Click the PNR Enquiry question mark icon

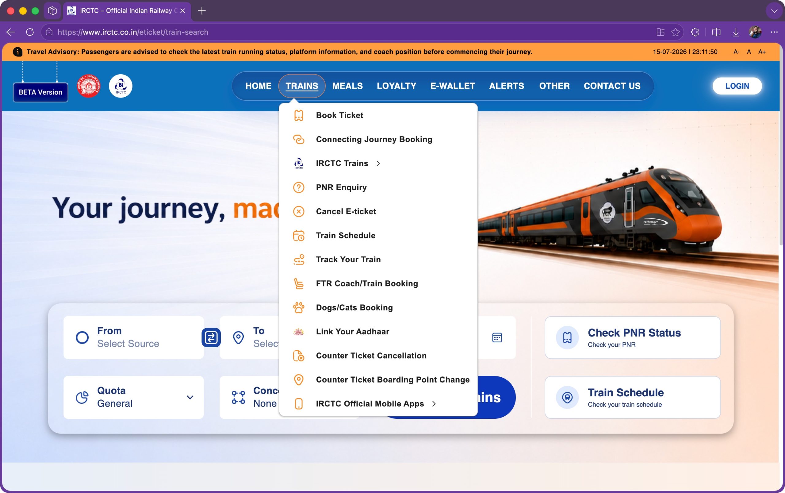[298, 187]
